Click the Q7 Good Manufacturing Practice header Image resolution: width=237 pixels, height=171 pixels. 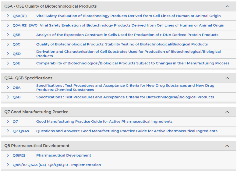118,112
